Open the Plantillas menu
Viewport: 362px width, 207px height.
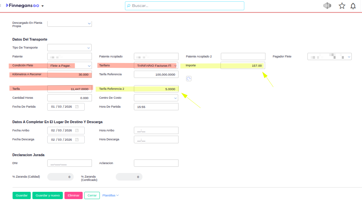[x=110, y=195]
